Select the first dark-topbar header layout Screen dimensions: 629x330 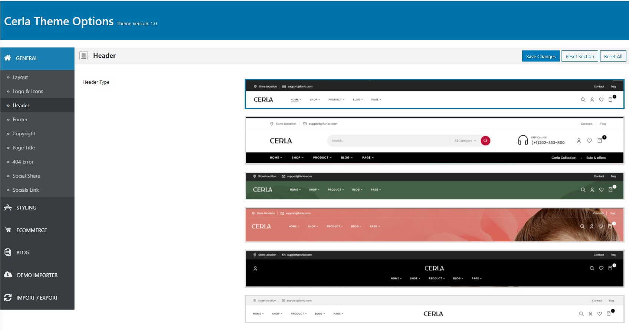(434, 94)
